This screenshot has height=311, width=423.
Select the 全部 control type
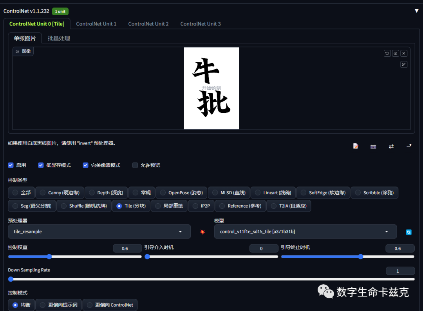pos(21,193)
